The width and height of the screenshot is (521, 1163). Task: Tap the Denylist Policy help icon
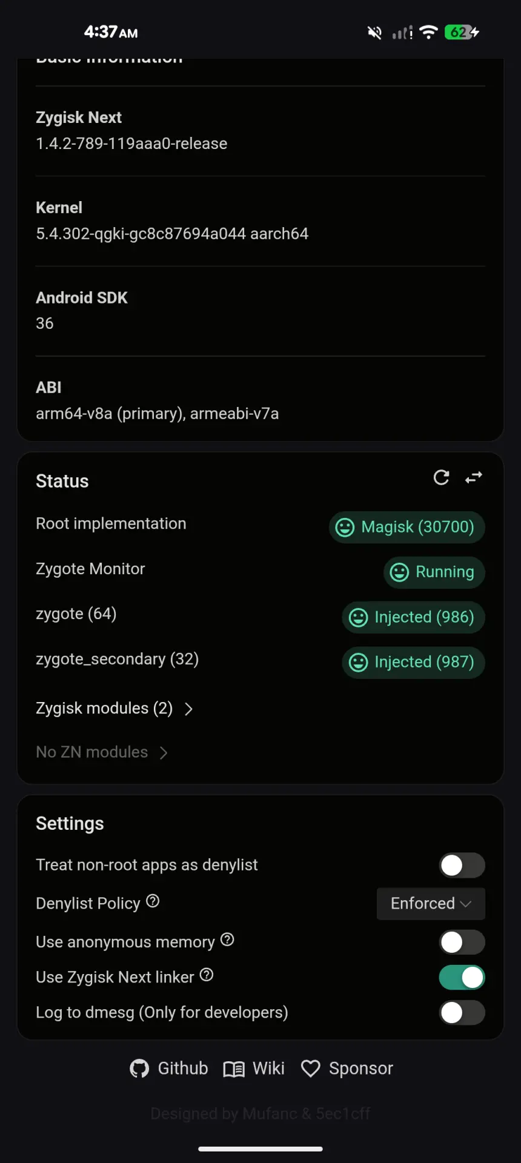point(153,901)
